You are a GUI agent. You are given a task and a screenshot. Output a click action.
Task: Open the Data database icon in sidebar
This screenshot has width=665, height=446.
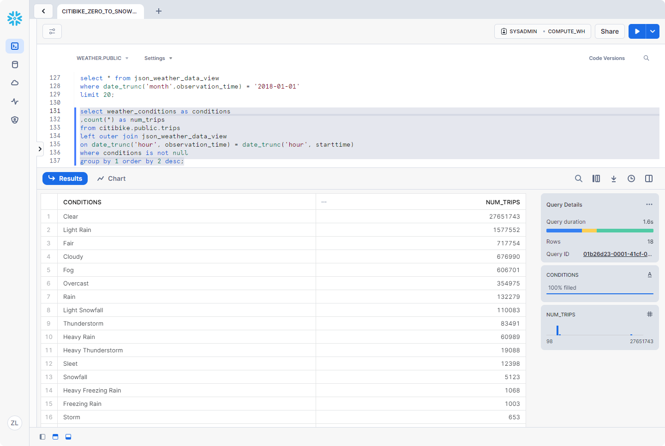[15, 65]
